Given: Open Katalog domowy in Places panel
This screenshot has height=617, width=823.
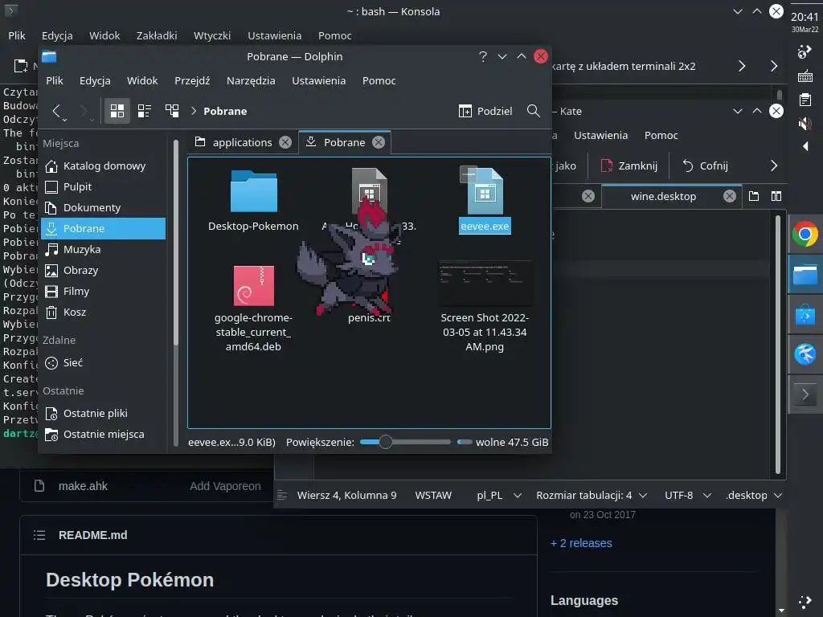Looking at the screenshot, I should [104, 165].
